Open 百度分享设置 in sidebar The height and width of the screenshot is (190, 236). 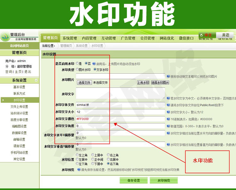click(x=19, y=120)
